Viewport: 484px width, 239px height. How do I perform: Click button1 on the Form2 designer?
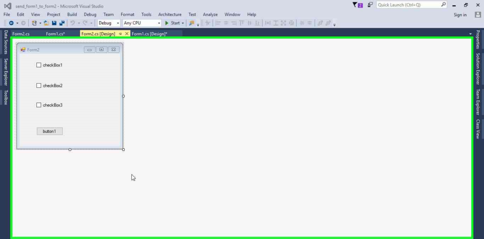point(50,131)
